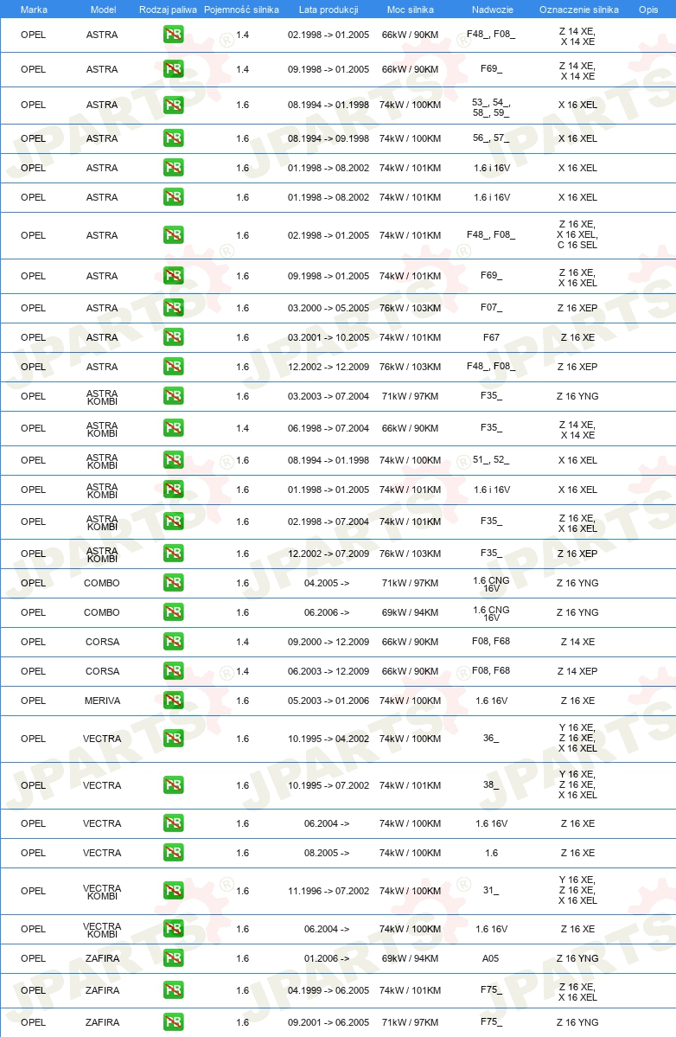676x1037 pixels.
Task: Click fuel icon in Vectra 36_ row
Action: [173, 738]
